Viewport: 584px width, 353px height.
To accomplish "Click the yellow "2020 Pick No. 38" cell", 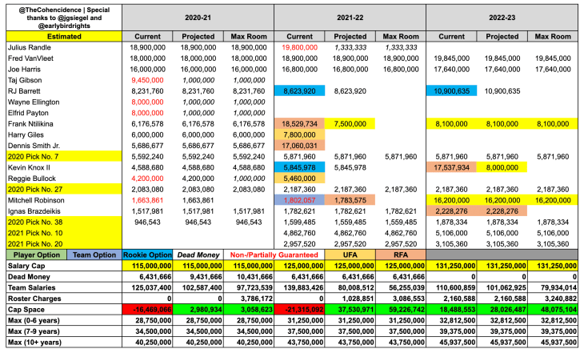I will (x=64, y=223).
